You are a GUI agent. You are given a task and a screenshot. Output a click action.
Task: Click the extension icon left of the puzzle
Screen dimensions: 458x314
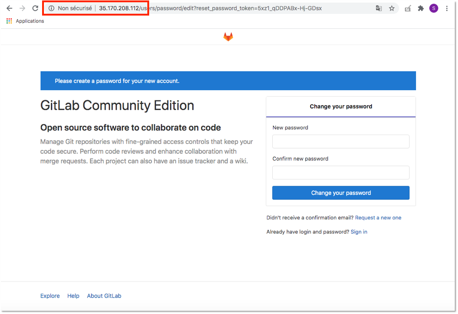pyautogui.click(x=408, y=8)
